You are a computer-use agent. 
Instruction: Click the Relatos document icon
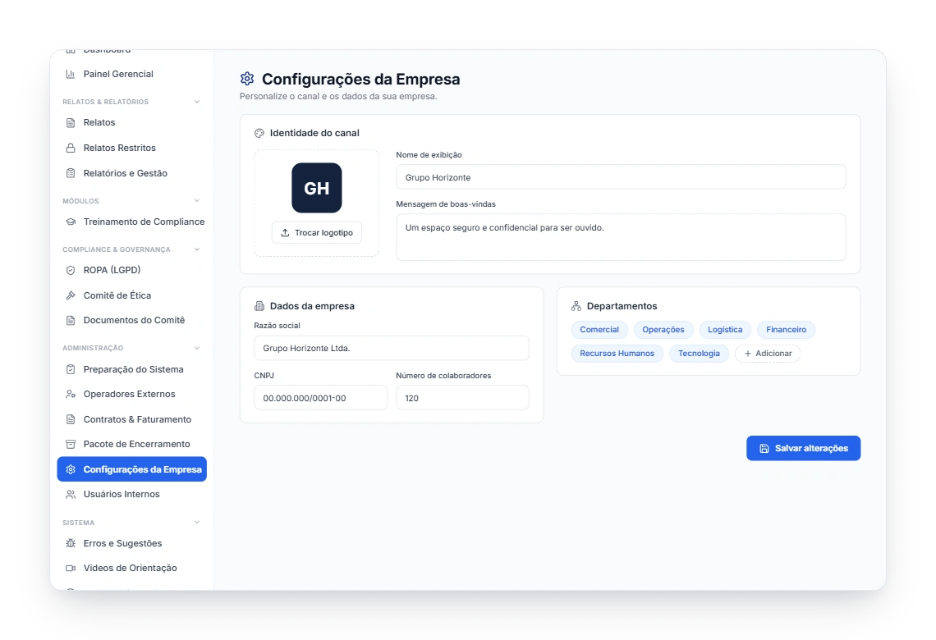point(71,123)
